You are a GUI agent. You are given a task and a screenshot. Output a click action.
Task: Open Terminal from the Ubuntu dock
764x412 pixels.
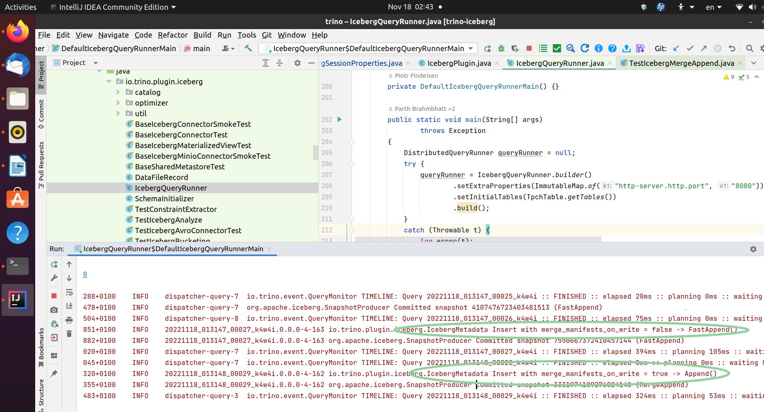[18, 266]
